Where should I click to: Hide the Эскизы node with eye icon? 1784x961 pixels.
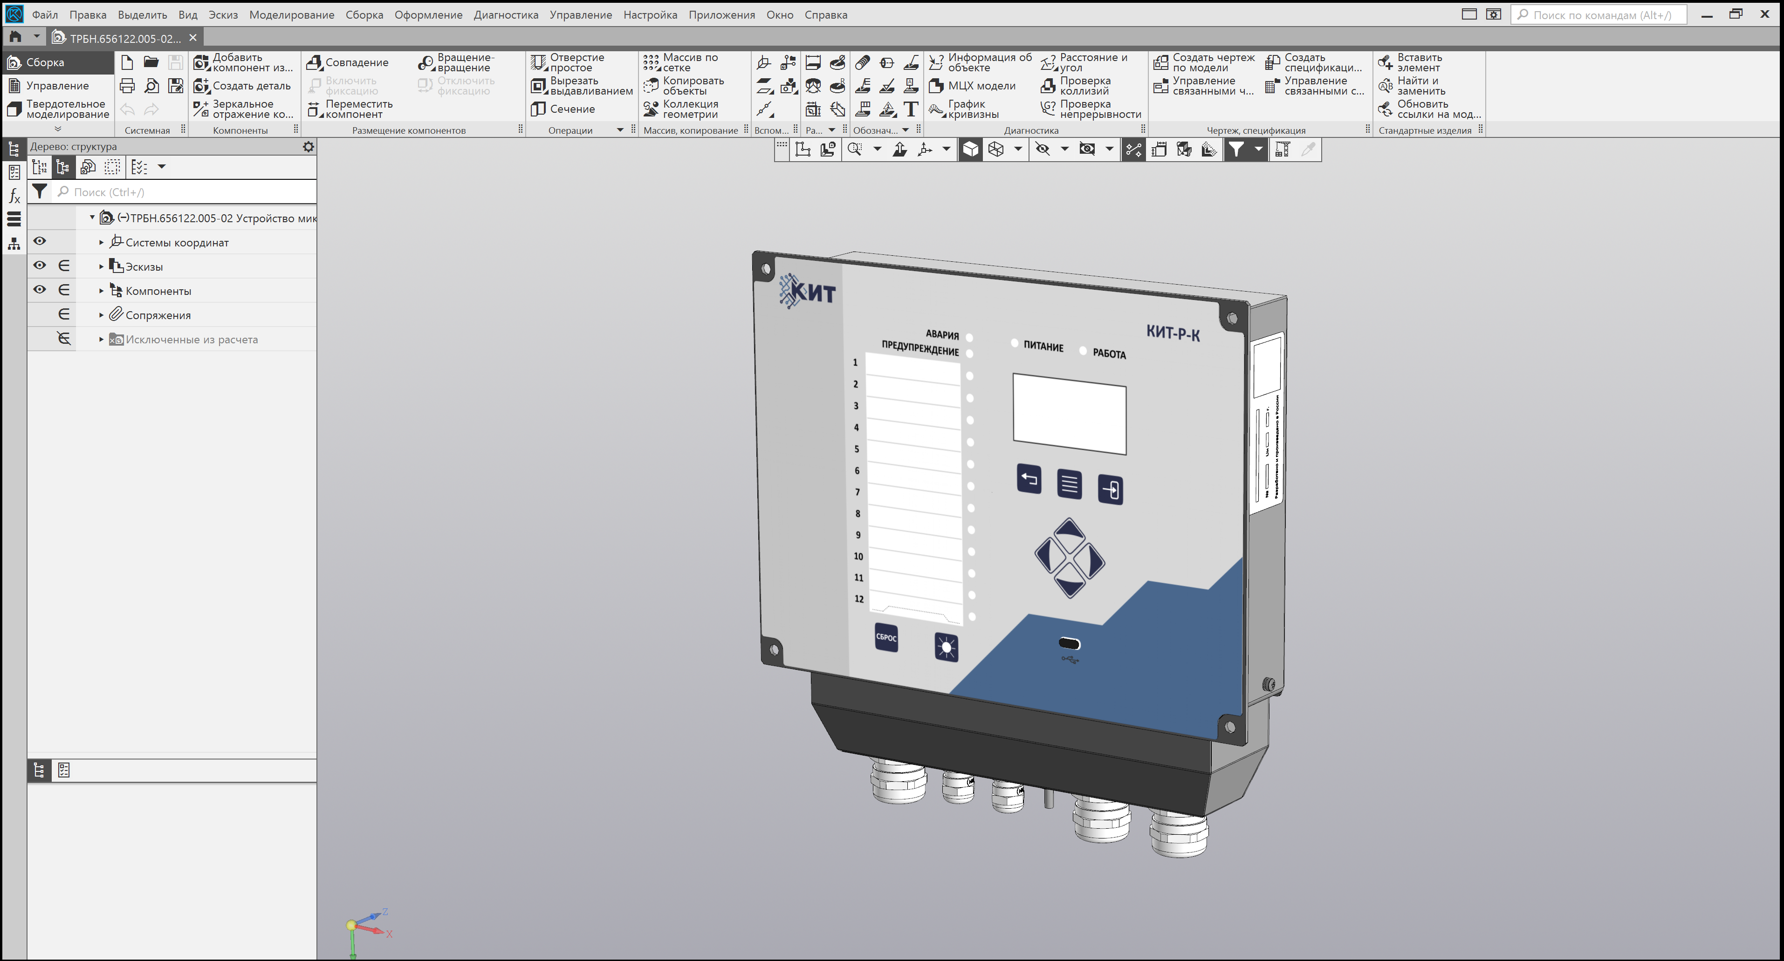pyautogui.click(x=40, y=266)
